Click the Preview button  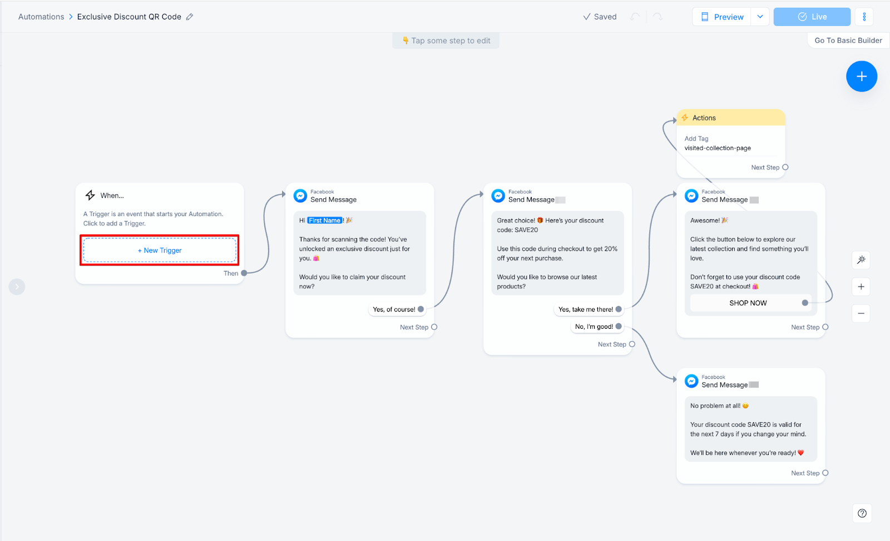[x=722, y=17]
